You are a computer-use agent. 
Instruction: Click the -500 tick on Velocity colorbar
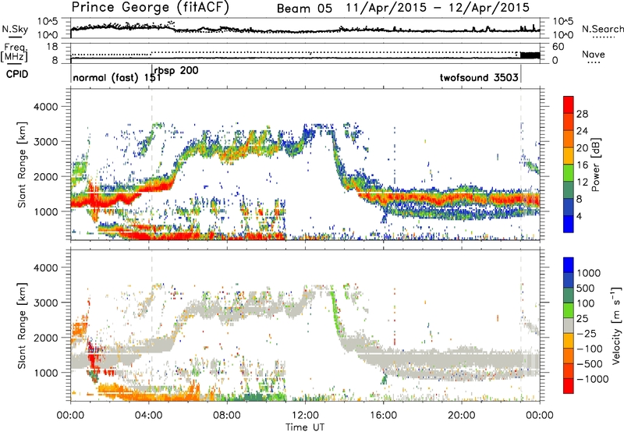tap(589, 364)
